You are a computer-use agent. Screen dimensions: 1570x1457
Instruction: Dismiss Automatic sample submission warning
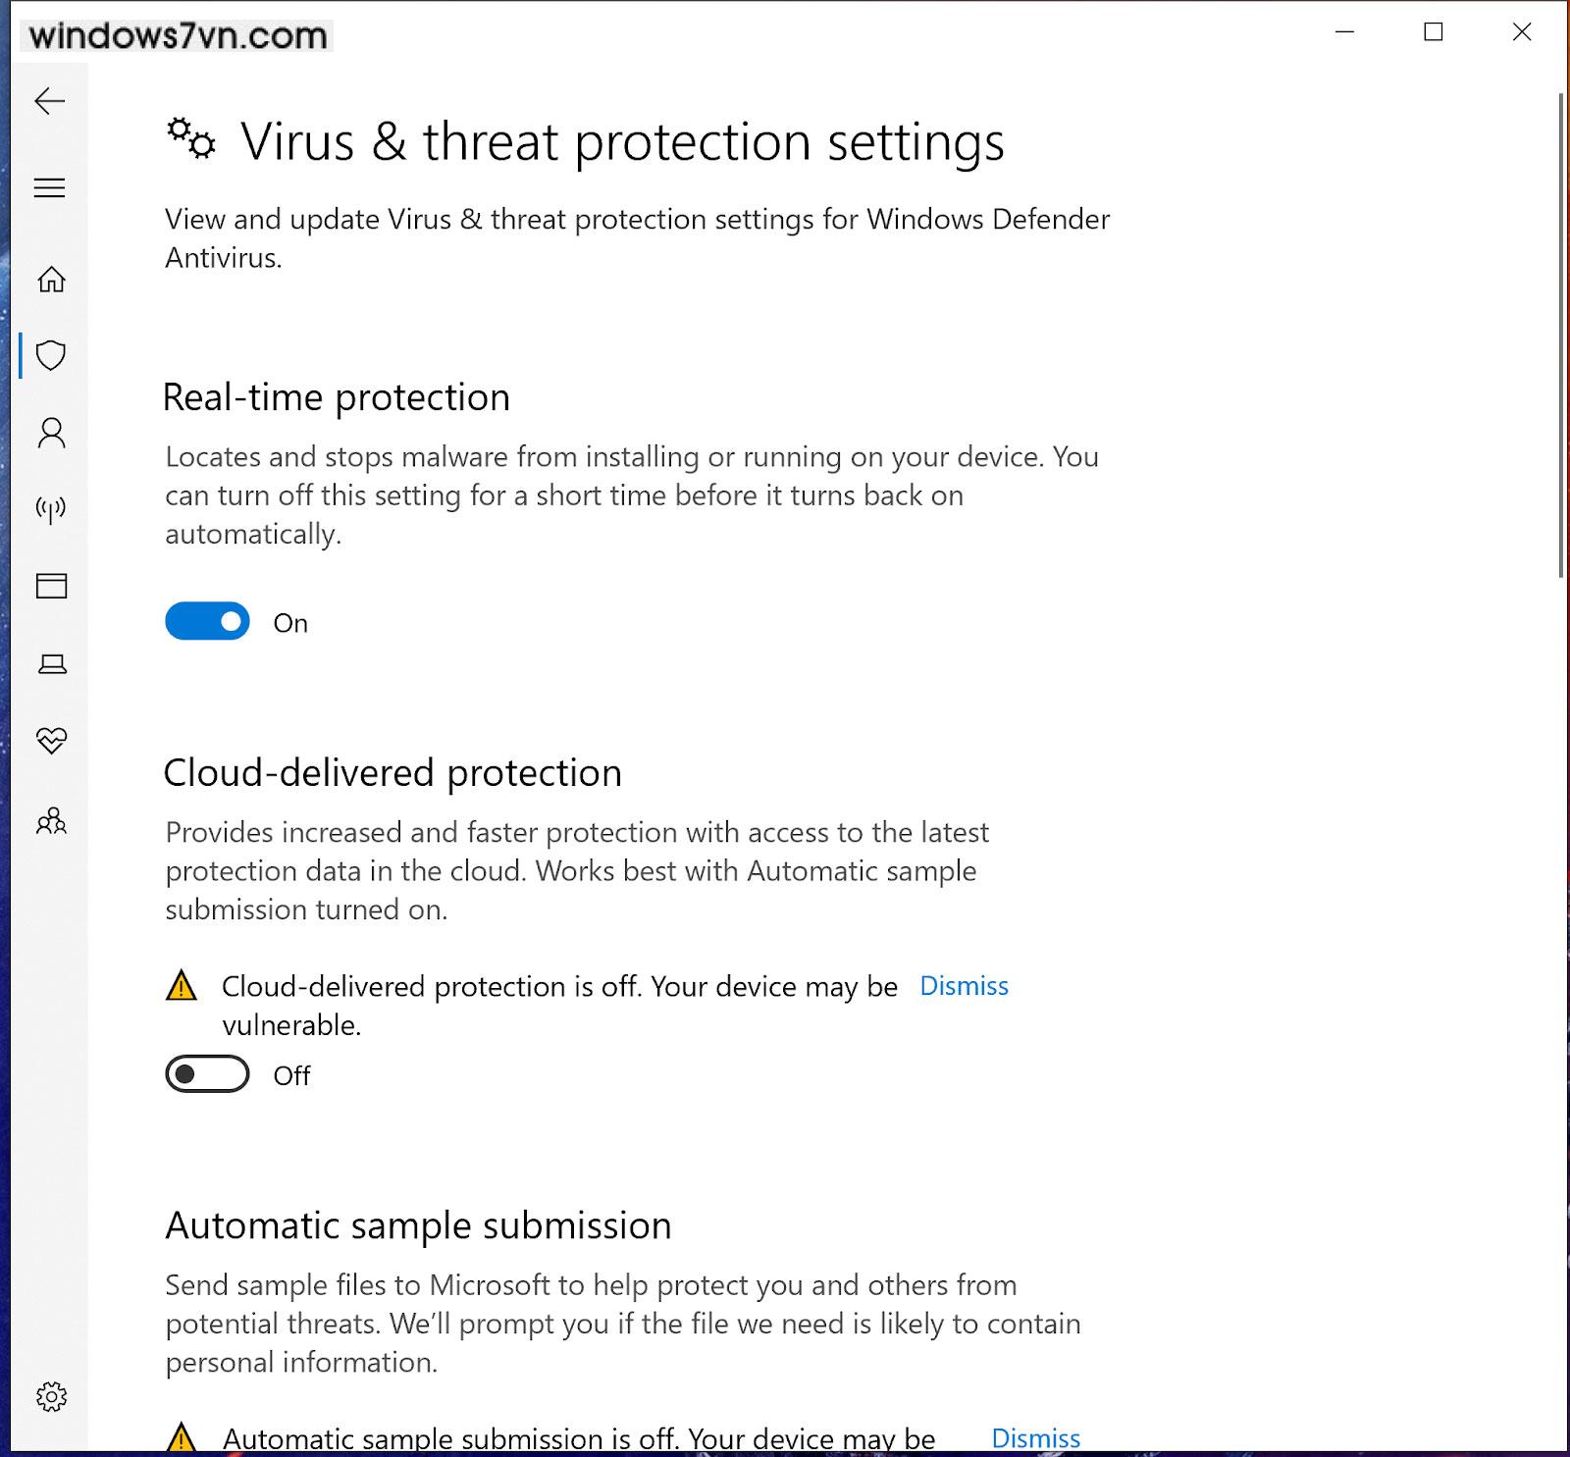pos(1035,1438)
